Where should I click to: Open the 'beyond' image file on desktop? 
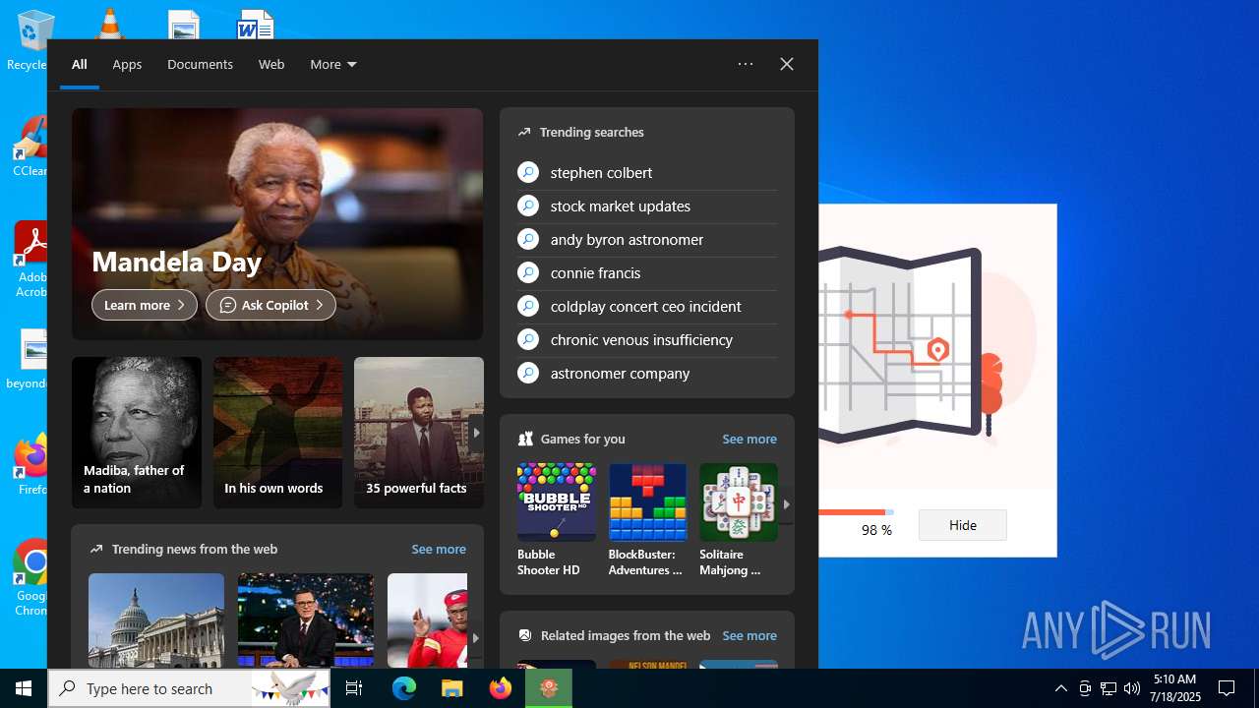30,359
